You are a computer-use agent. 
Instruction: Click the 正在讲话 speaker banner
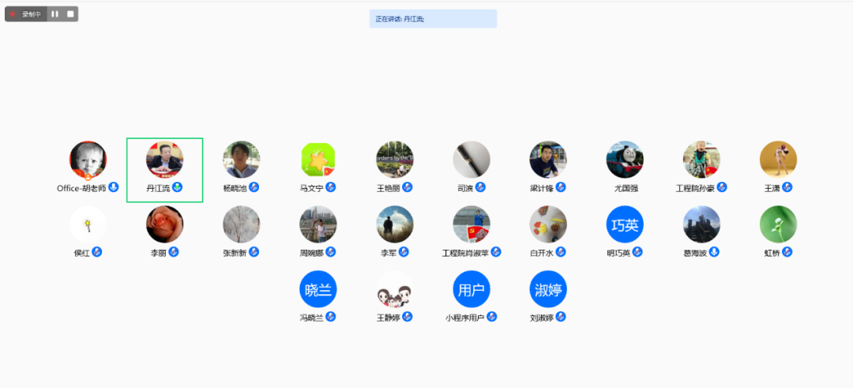coord(433,18)
